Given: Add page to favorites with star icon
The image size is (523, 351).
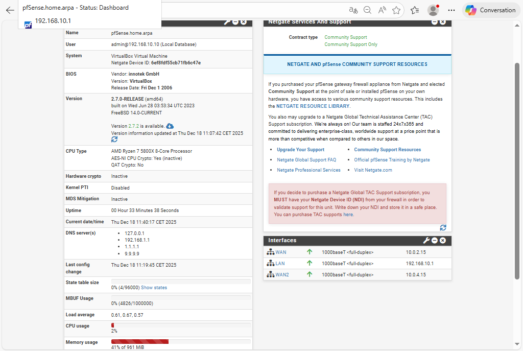Looking at the screenshot, I should (396, 10).
